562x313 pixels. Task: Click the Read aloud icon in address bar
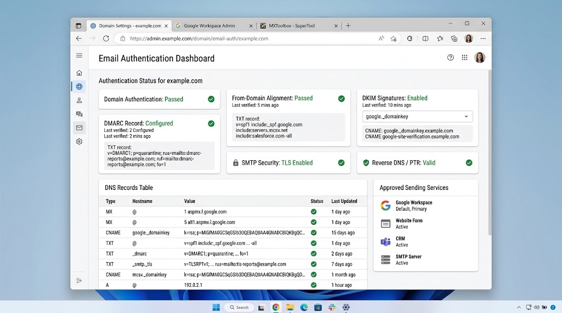[x=381, y=38]
